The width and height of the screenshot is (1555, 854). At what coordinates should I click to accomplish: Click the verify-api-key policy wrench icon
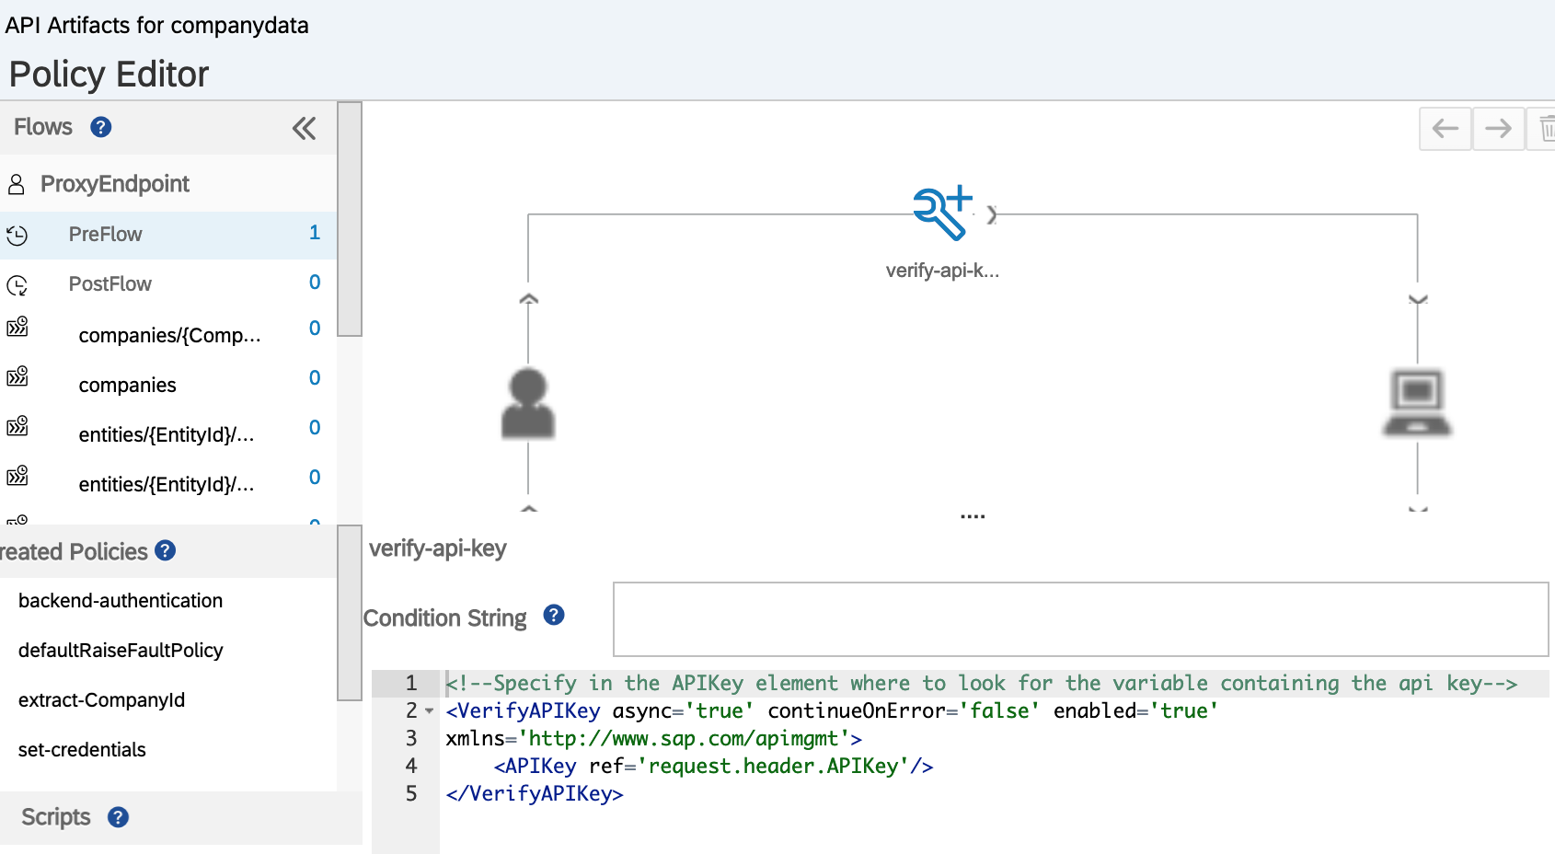(x=941, y=213)
